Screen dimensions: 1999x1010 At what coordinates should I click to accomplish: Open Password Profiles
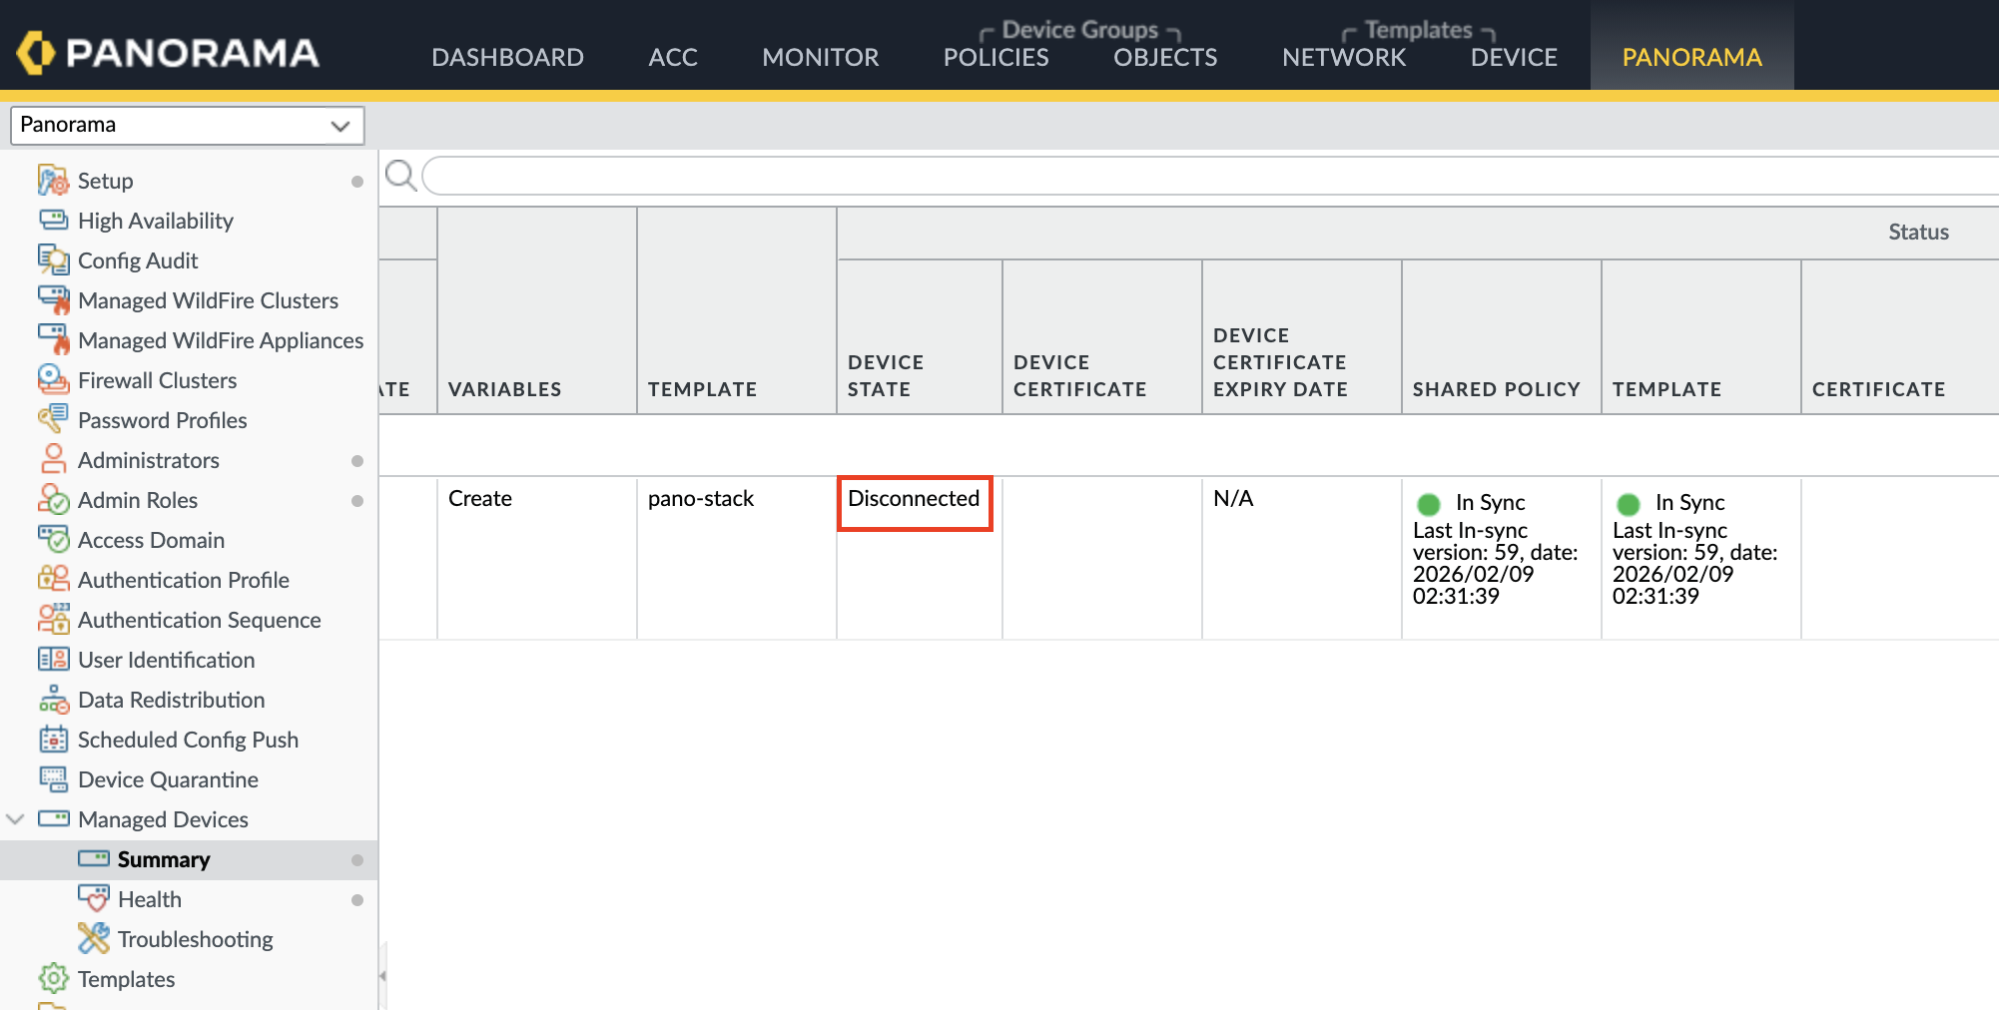[162, 420]
